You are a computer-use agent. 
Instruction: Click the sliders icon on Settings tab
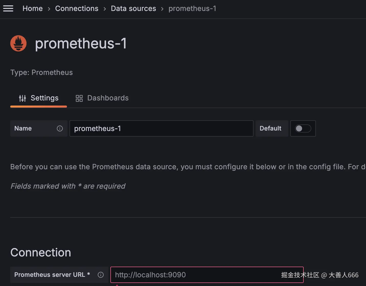point(22,98)
